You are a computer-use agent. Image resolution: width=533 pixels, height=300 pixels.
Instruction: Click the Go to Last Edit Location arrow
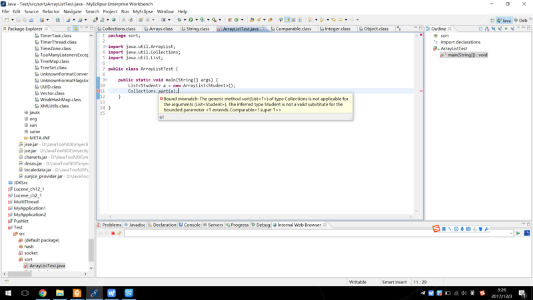click(334, 20)
